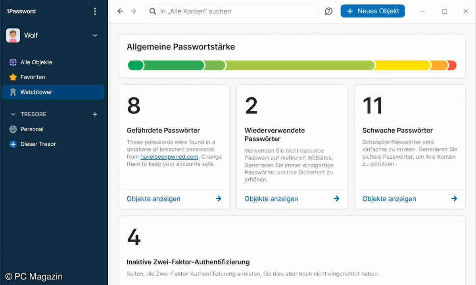This screenshot has height=285, width=476.
Task: Click arrow in Wiederverwendete Passwörter card
Action: 336,199
